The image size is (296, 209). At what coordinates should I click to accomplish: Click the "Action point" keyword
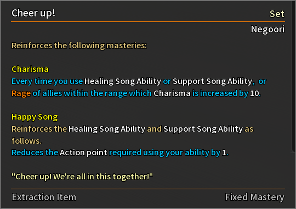(x=83, y=152)
